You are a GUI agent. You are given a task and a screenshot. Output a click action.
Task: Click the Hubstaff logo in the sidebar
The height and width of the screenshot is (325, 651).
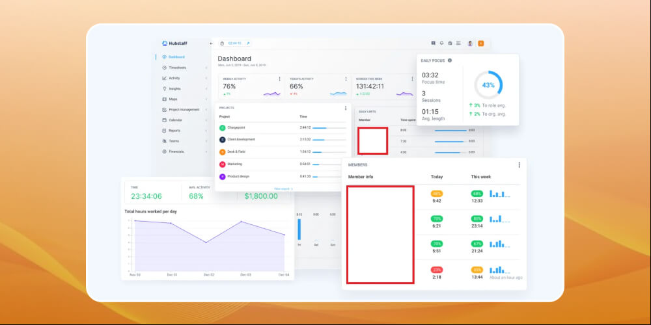click(174, 43)
